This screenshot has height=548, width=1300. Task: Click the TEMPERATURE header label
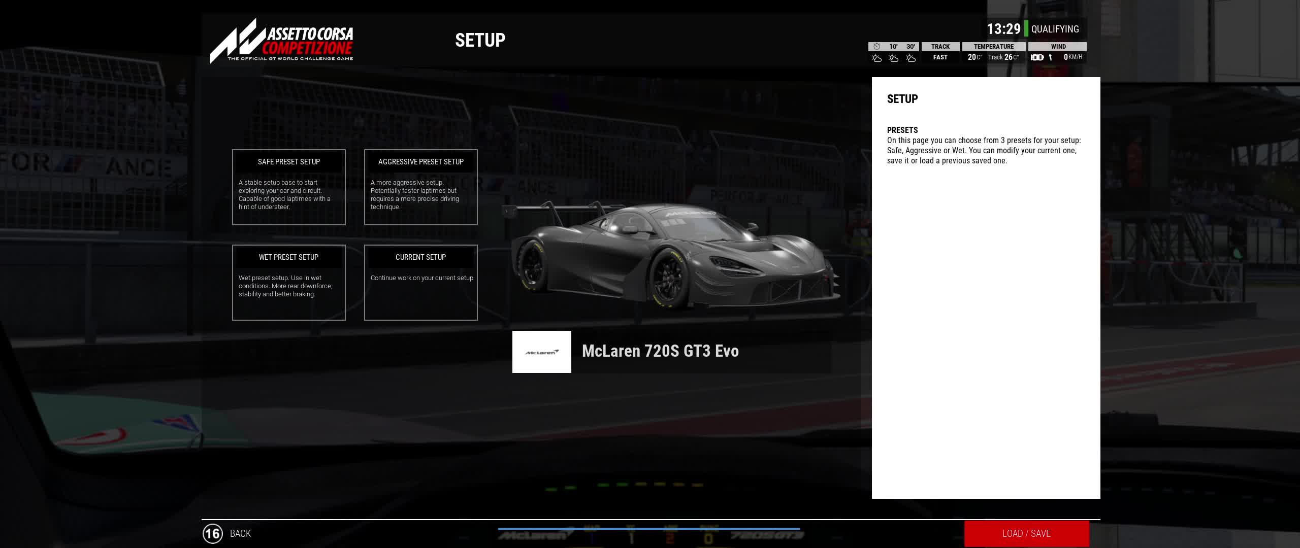click(x=993, y=46)
